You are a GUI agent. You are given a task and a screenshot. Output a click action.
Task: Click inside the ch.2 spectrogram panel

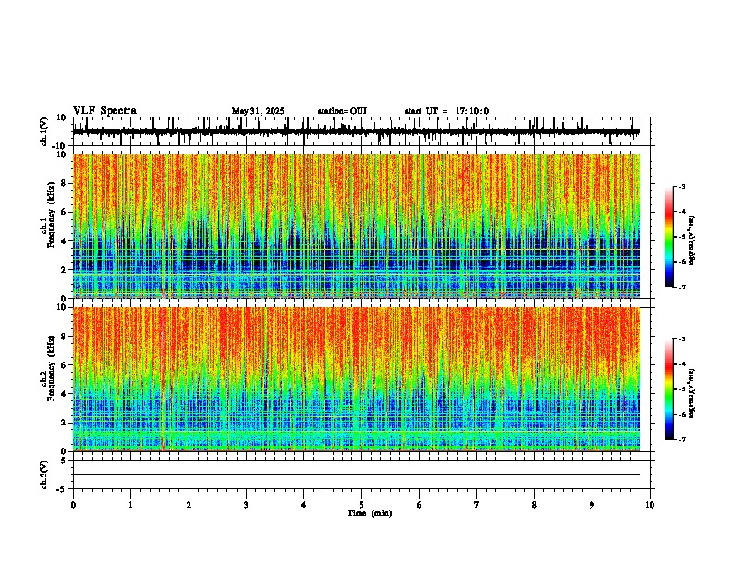coord(357,379)
